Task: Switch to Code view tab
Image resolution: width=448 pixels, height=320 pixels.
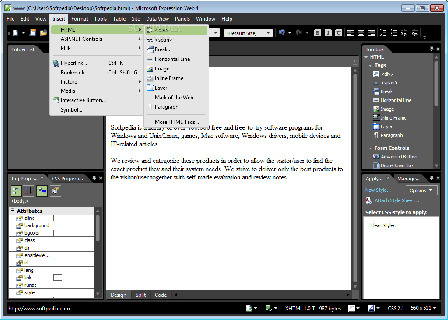Action: click(161, 295)
